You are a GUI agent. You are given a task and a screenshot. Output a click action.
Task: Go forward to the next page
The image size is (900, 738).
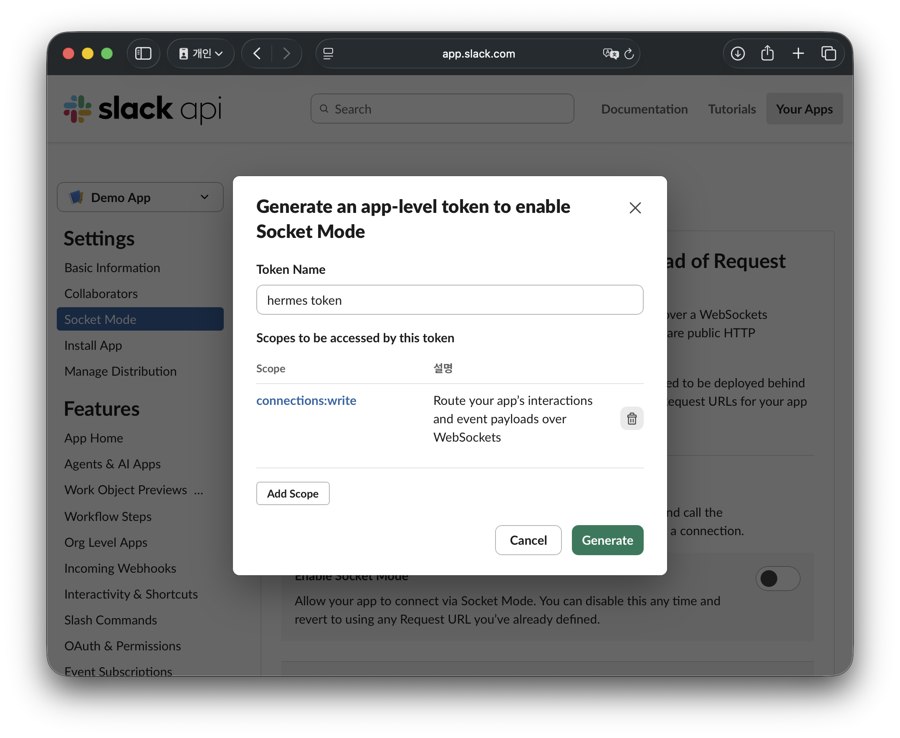click(286, 53)
